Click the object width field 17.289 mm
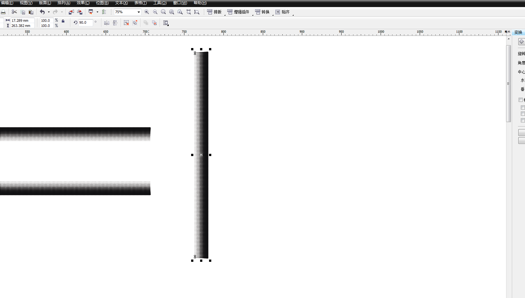 [22, 21]
